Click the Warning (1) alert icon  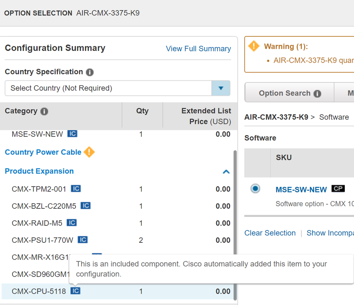254,46
